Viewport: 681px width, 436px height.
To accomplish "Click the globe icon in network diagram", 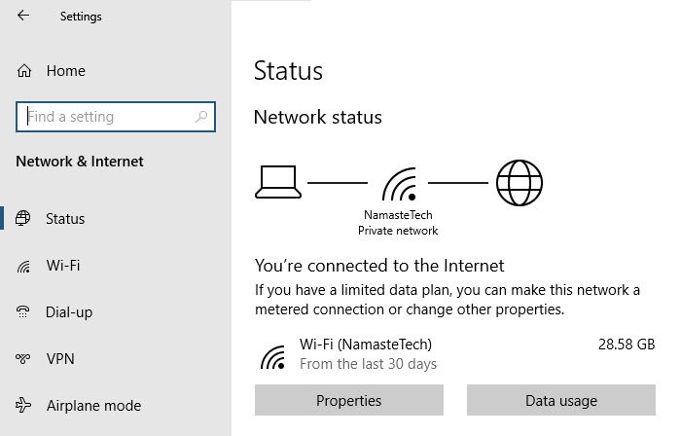I will 519,182.
